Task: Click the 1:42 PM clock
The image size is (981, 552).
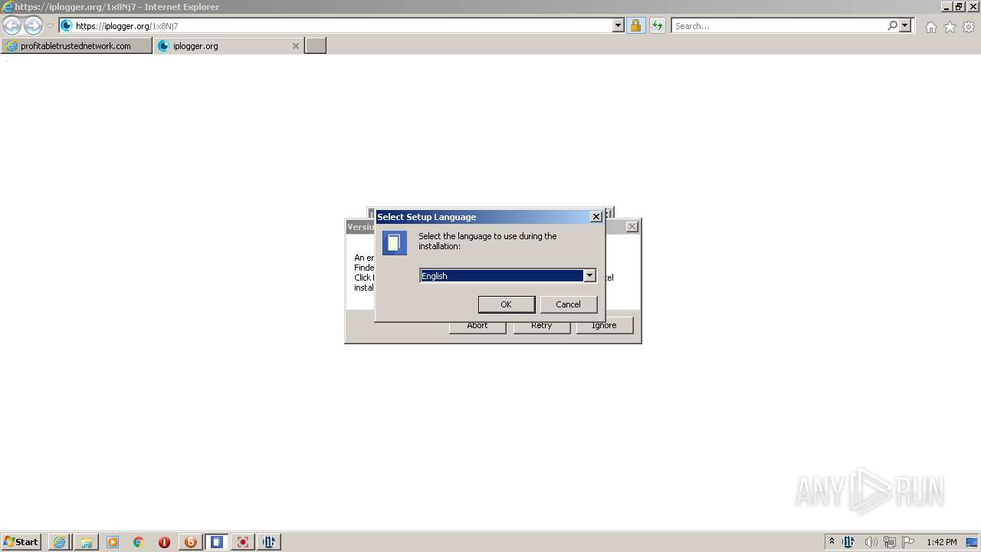Action: [x=941, y=542]
